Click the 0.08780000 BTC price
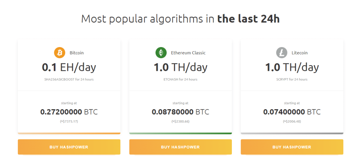Viewport: 357px width, 166px height. 180,112
